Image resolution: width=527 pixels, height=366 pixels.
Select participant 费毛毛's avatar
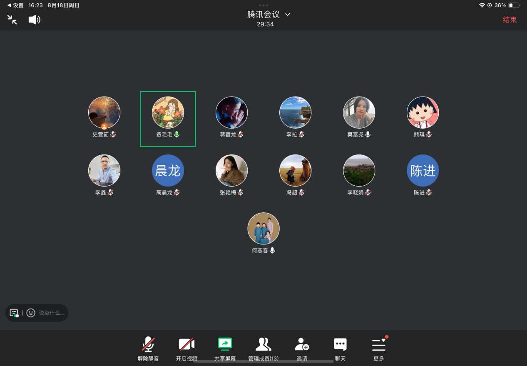point(168,112)
